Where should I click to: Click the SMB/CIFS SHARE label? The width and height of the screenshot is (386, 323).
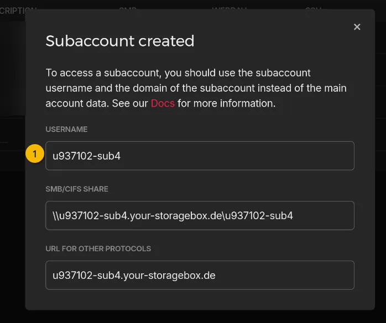point(77,189)
